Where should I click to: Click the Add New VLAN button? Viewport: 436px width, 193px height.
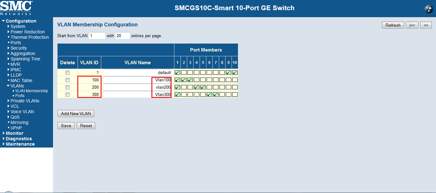[x=76, y=114]
